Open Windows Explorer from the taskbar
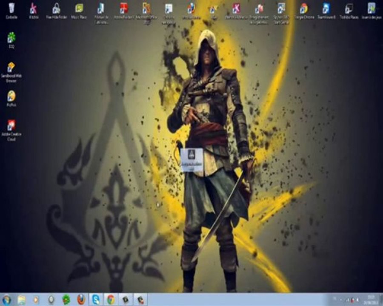383x306 pixels. (x=22, y=300)
